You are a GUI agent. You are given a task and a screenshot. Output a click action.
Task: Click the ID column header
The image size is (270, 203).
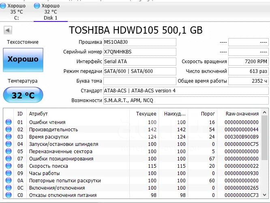(x=20, y=114)
